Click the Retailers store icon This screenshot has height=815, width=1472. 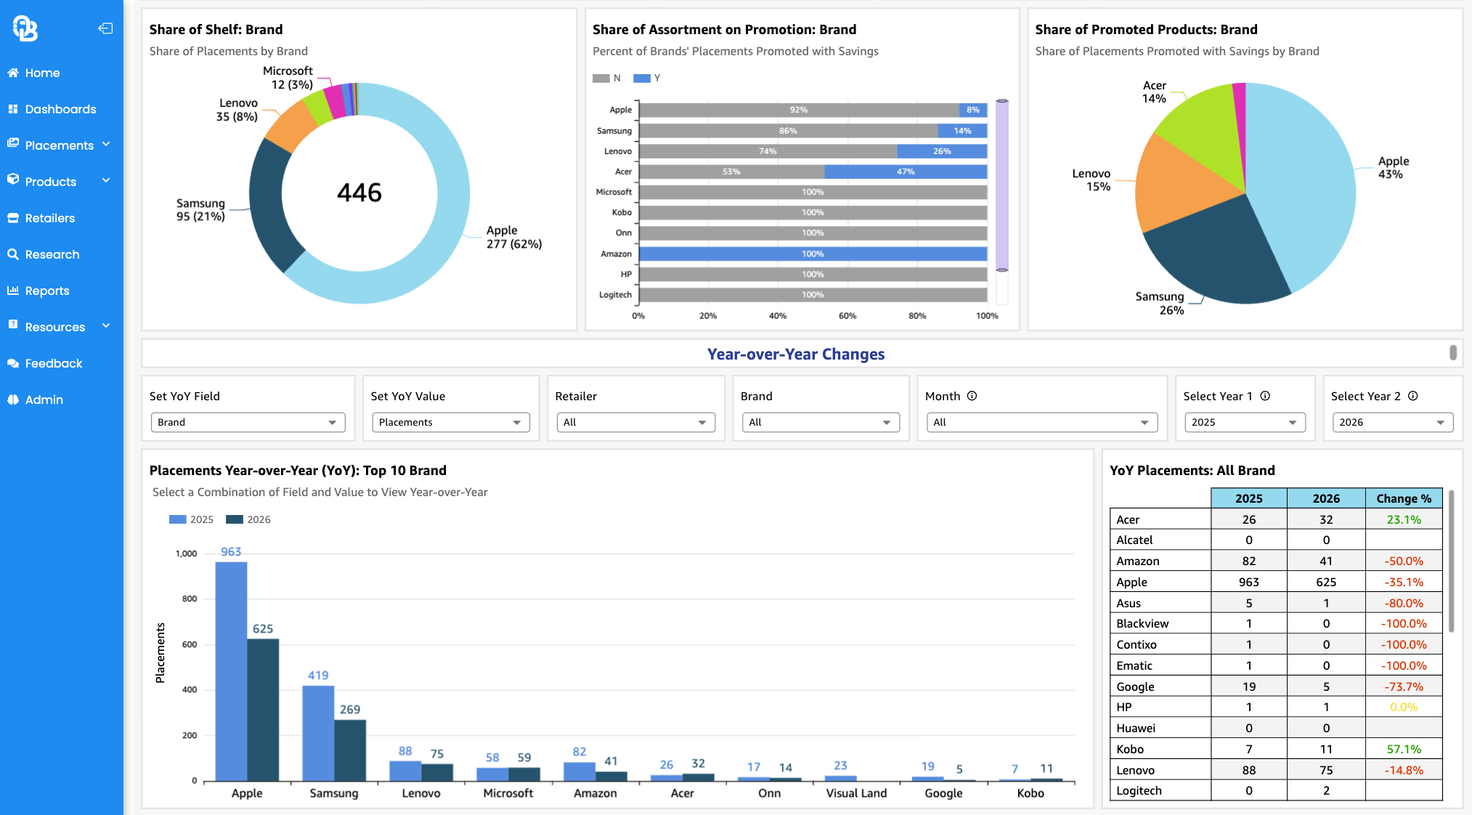(13, 218)
